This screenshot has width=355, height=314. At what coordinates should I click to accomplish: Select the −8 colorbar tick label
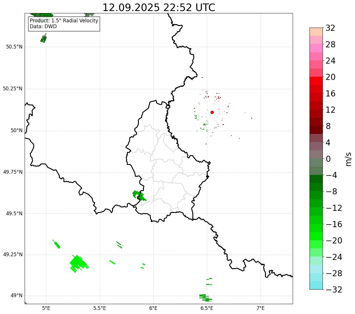(x=331, y=191)
